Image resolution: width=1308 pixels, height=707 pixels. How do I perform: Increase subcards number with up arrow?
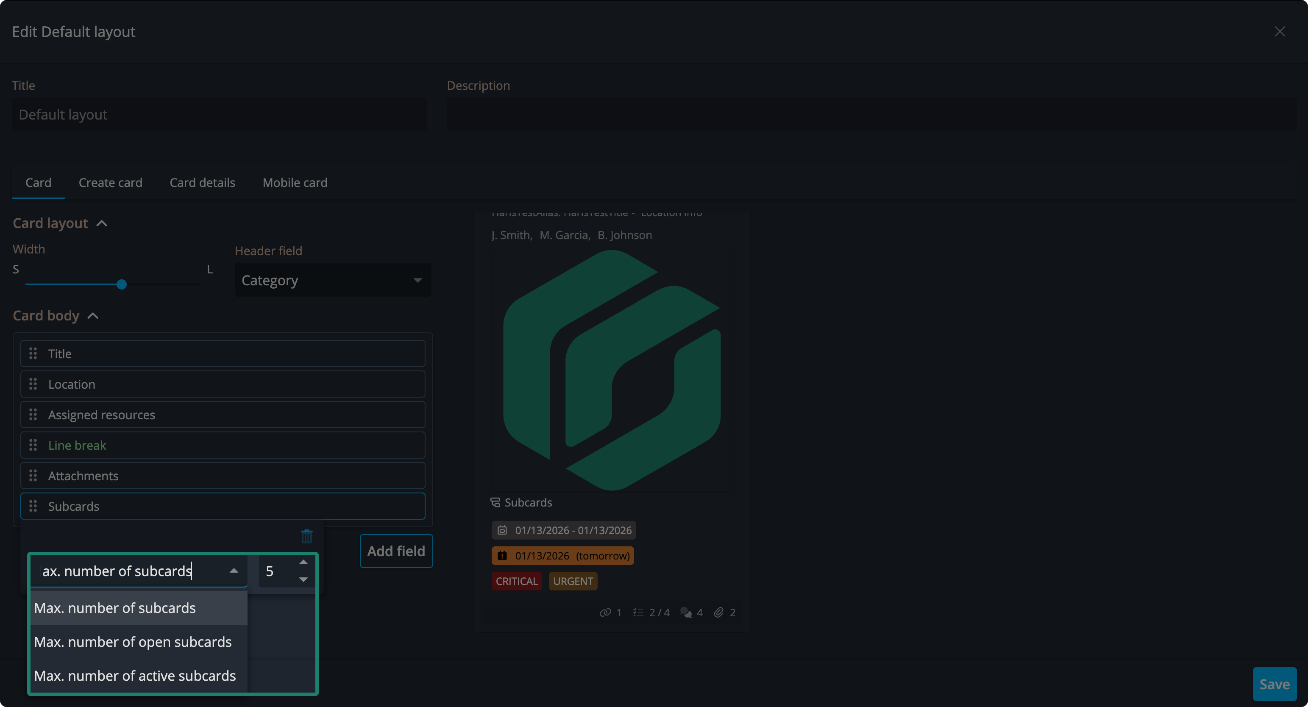click(x=303, y=562)
